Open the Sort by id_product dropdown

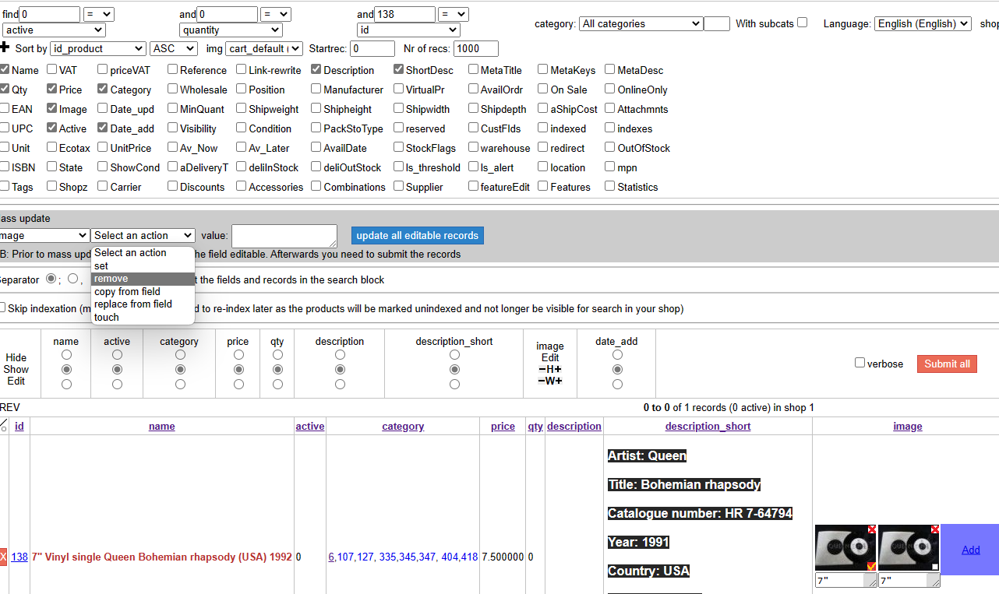pyautogui.click(x=97, y=48)
